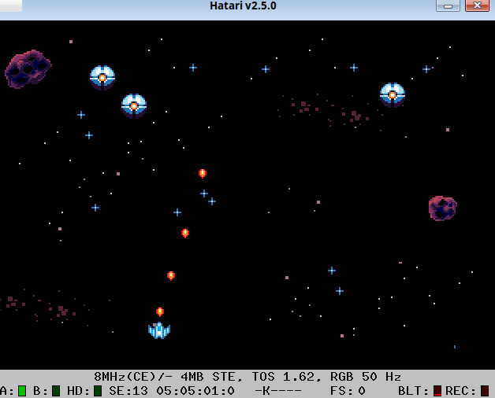Click the enemy orb nearest the large asteroid
Image resolution: width=495 pixels, height=398 pixels.
tap(102, 78)
